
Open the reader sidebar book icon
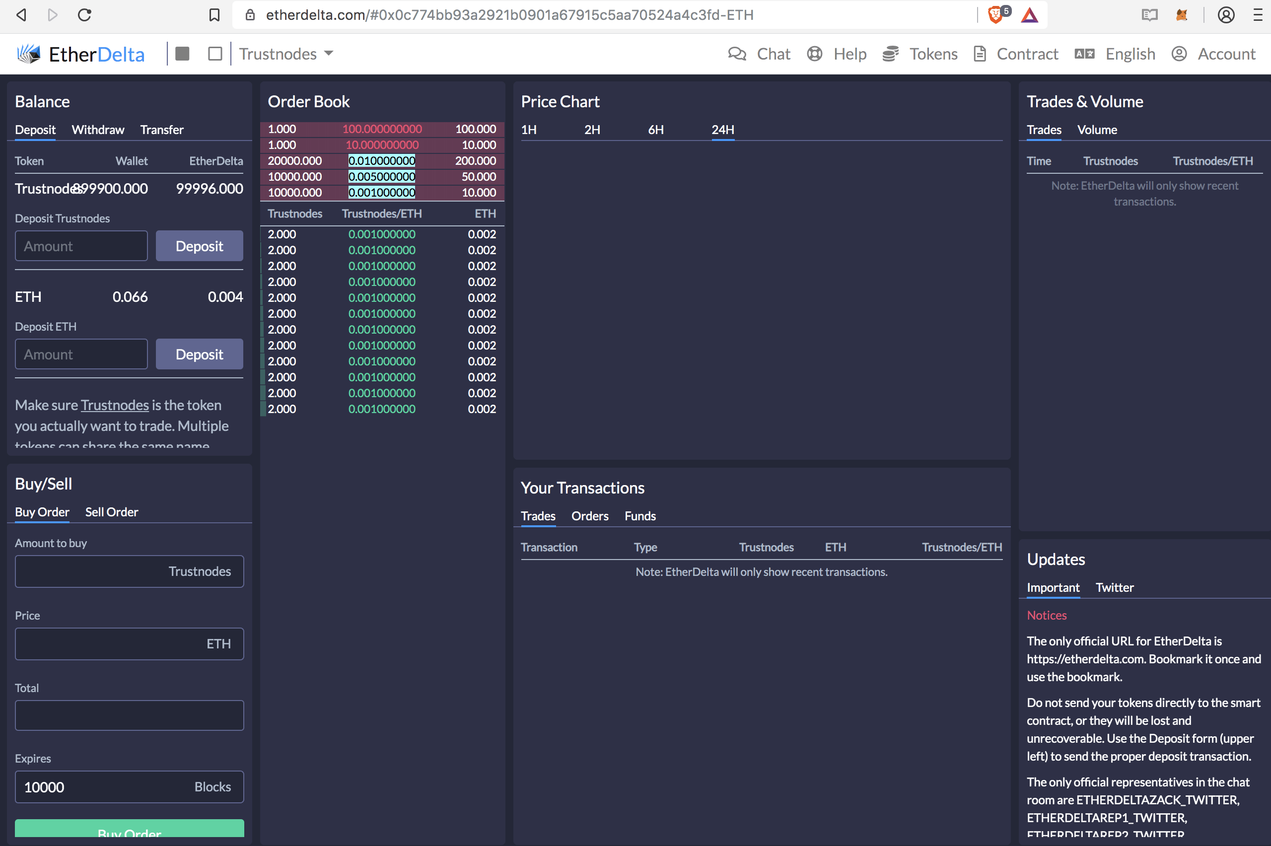[1150, 14]
